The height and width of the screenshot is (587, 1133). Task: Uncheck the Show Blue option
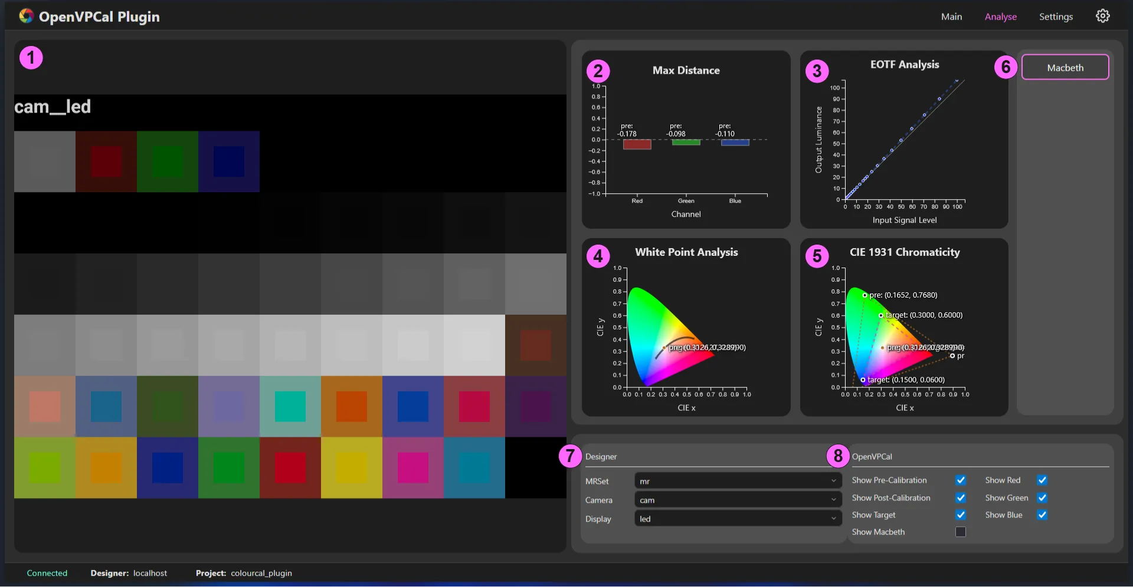pos(1042,515)
